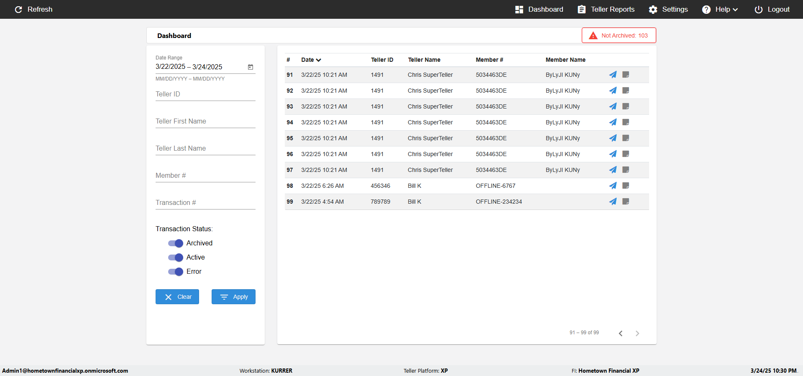The height and width of the screenshot is (376, 803).
Task: Click Logout in the top bar
Action: 772,10
